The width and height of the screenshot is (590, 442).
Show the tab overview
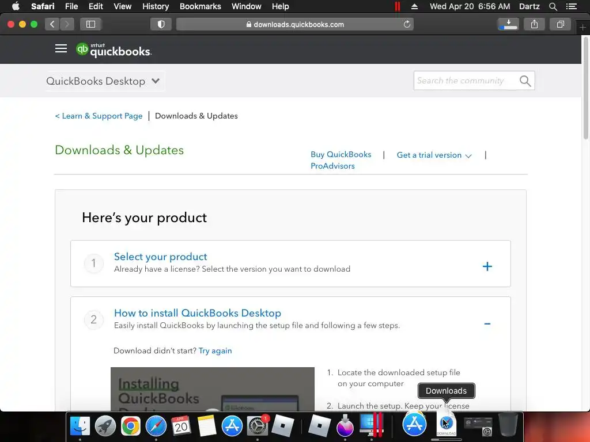click(x=560, y=24)
